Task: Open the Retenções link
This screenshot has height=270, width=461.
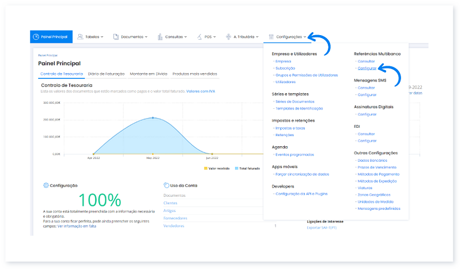Action: pyautogui.click(x=285, y=135)
